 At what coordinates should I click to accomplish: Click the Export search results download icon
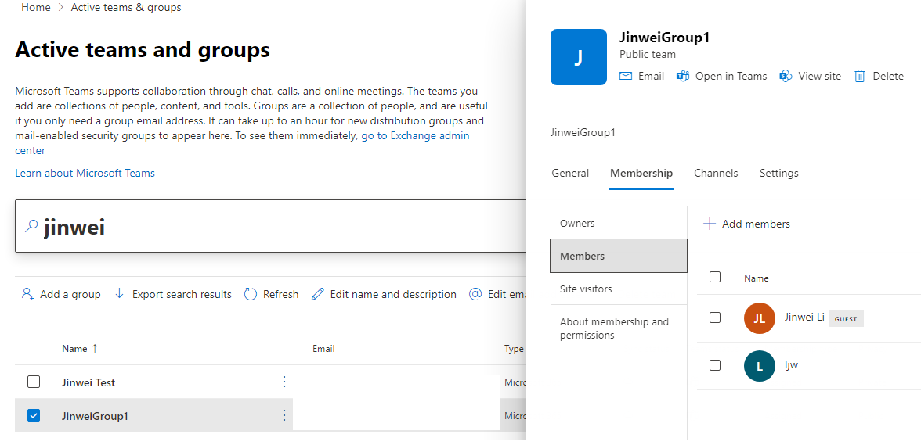click(119, 294)
